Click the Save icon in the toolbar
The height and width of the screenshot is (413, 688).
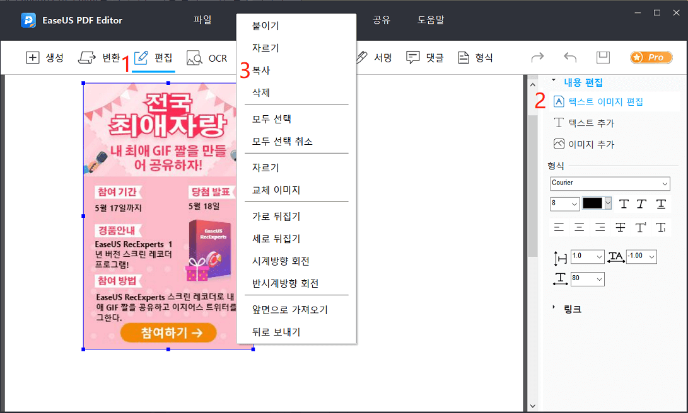tap(602, 57)
